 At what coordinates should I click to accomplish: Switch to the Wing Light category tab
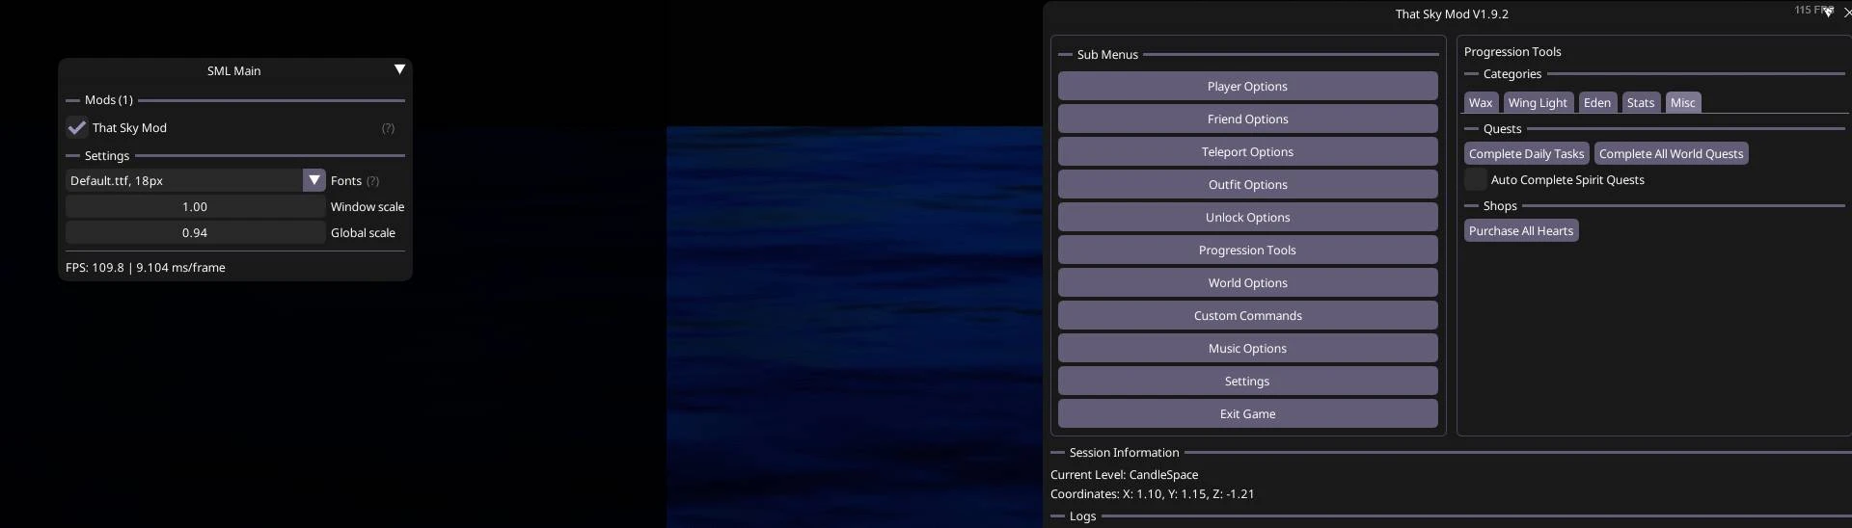(1538, 102)
